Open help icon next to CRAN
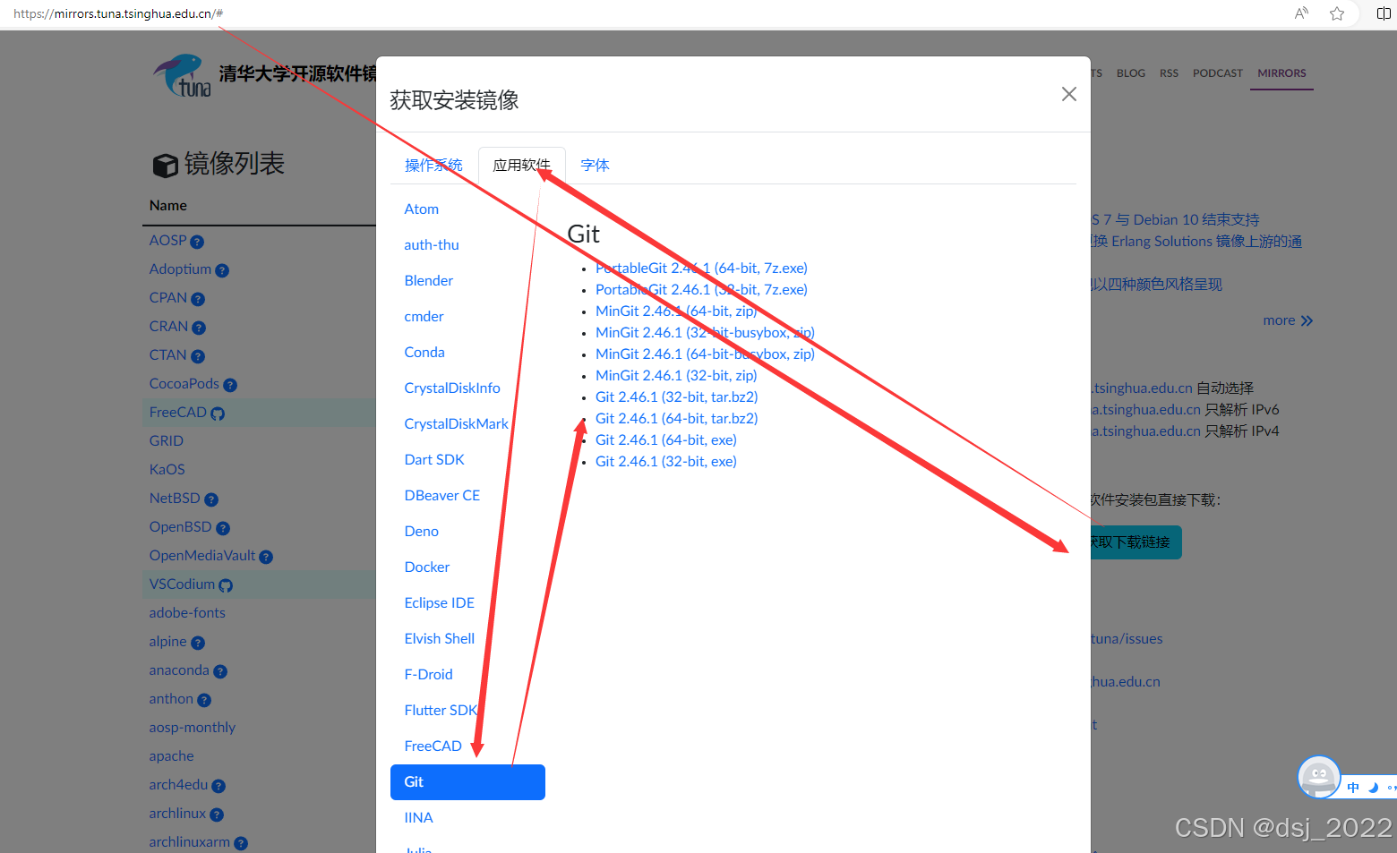 pos(199,328)
